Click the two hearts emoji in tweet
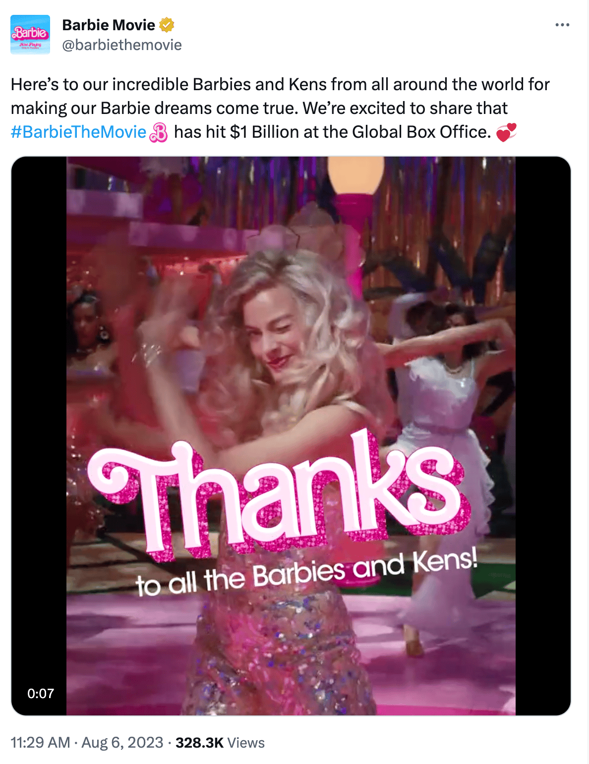589x764 pixels. 506,132
